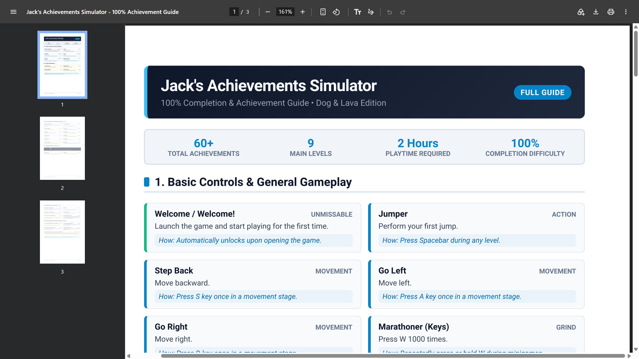The width and height of the screenshot is (639, 359).
Task: Click the horizontal scrollbar thumb
Action: (x=393, y=356)
